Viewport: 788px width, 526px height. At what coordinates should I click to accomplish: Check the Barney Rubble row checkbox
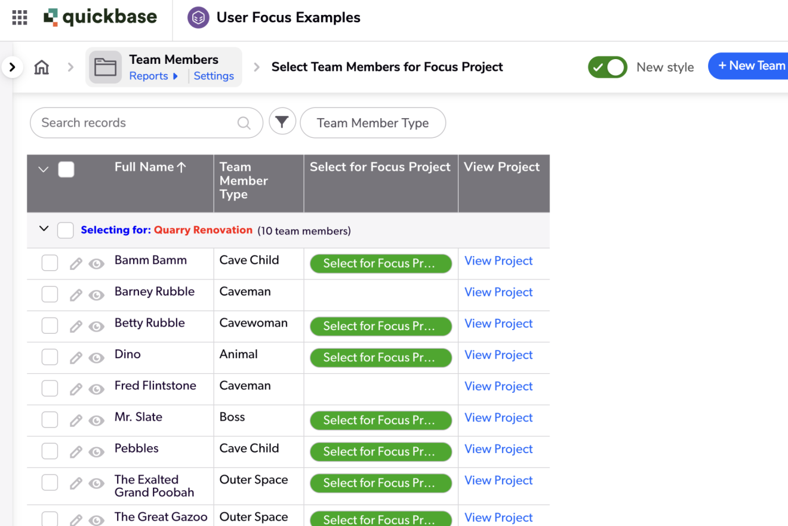click(50, 294)
